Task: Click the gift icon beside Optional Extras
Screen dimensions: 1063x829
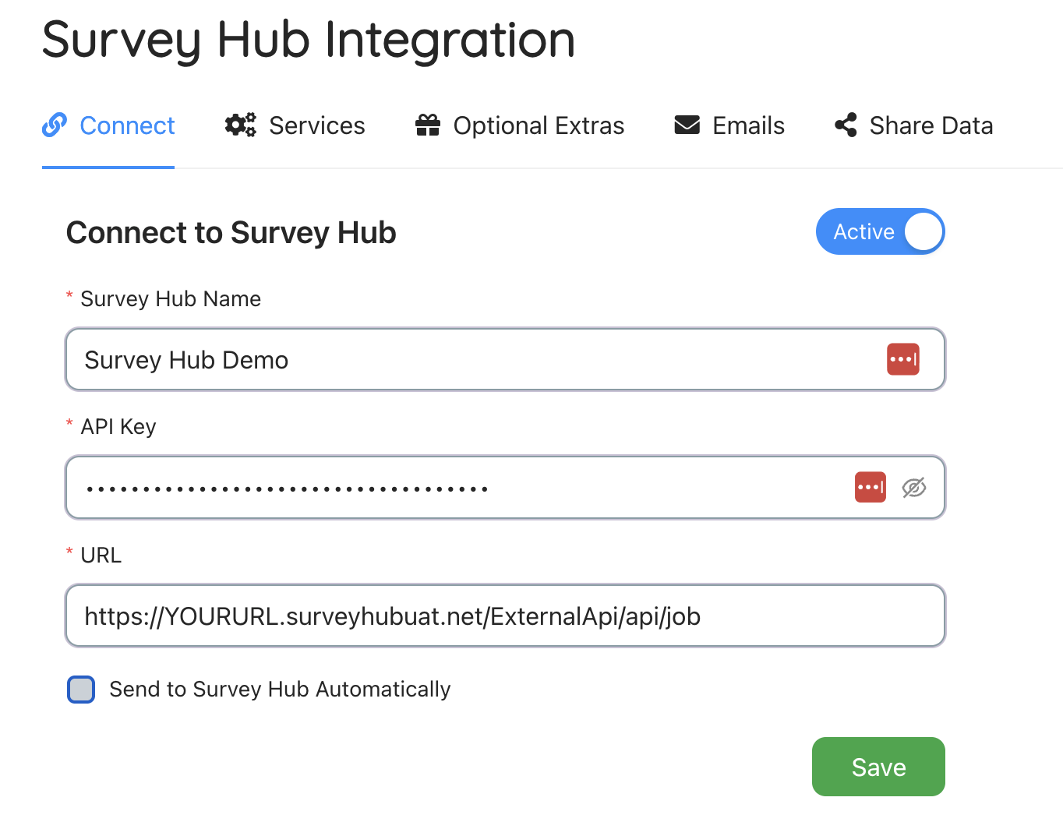Action: coord(428,125)
